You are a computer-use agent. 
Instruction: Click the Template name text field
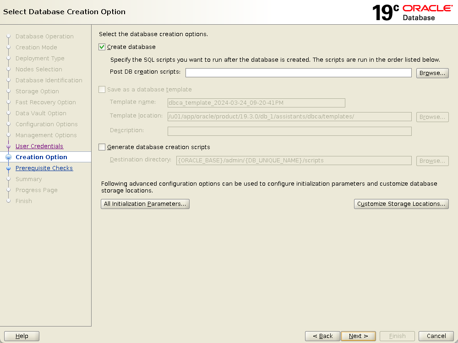coord(256,103)
